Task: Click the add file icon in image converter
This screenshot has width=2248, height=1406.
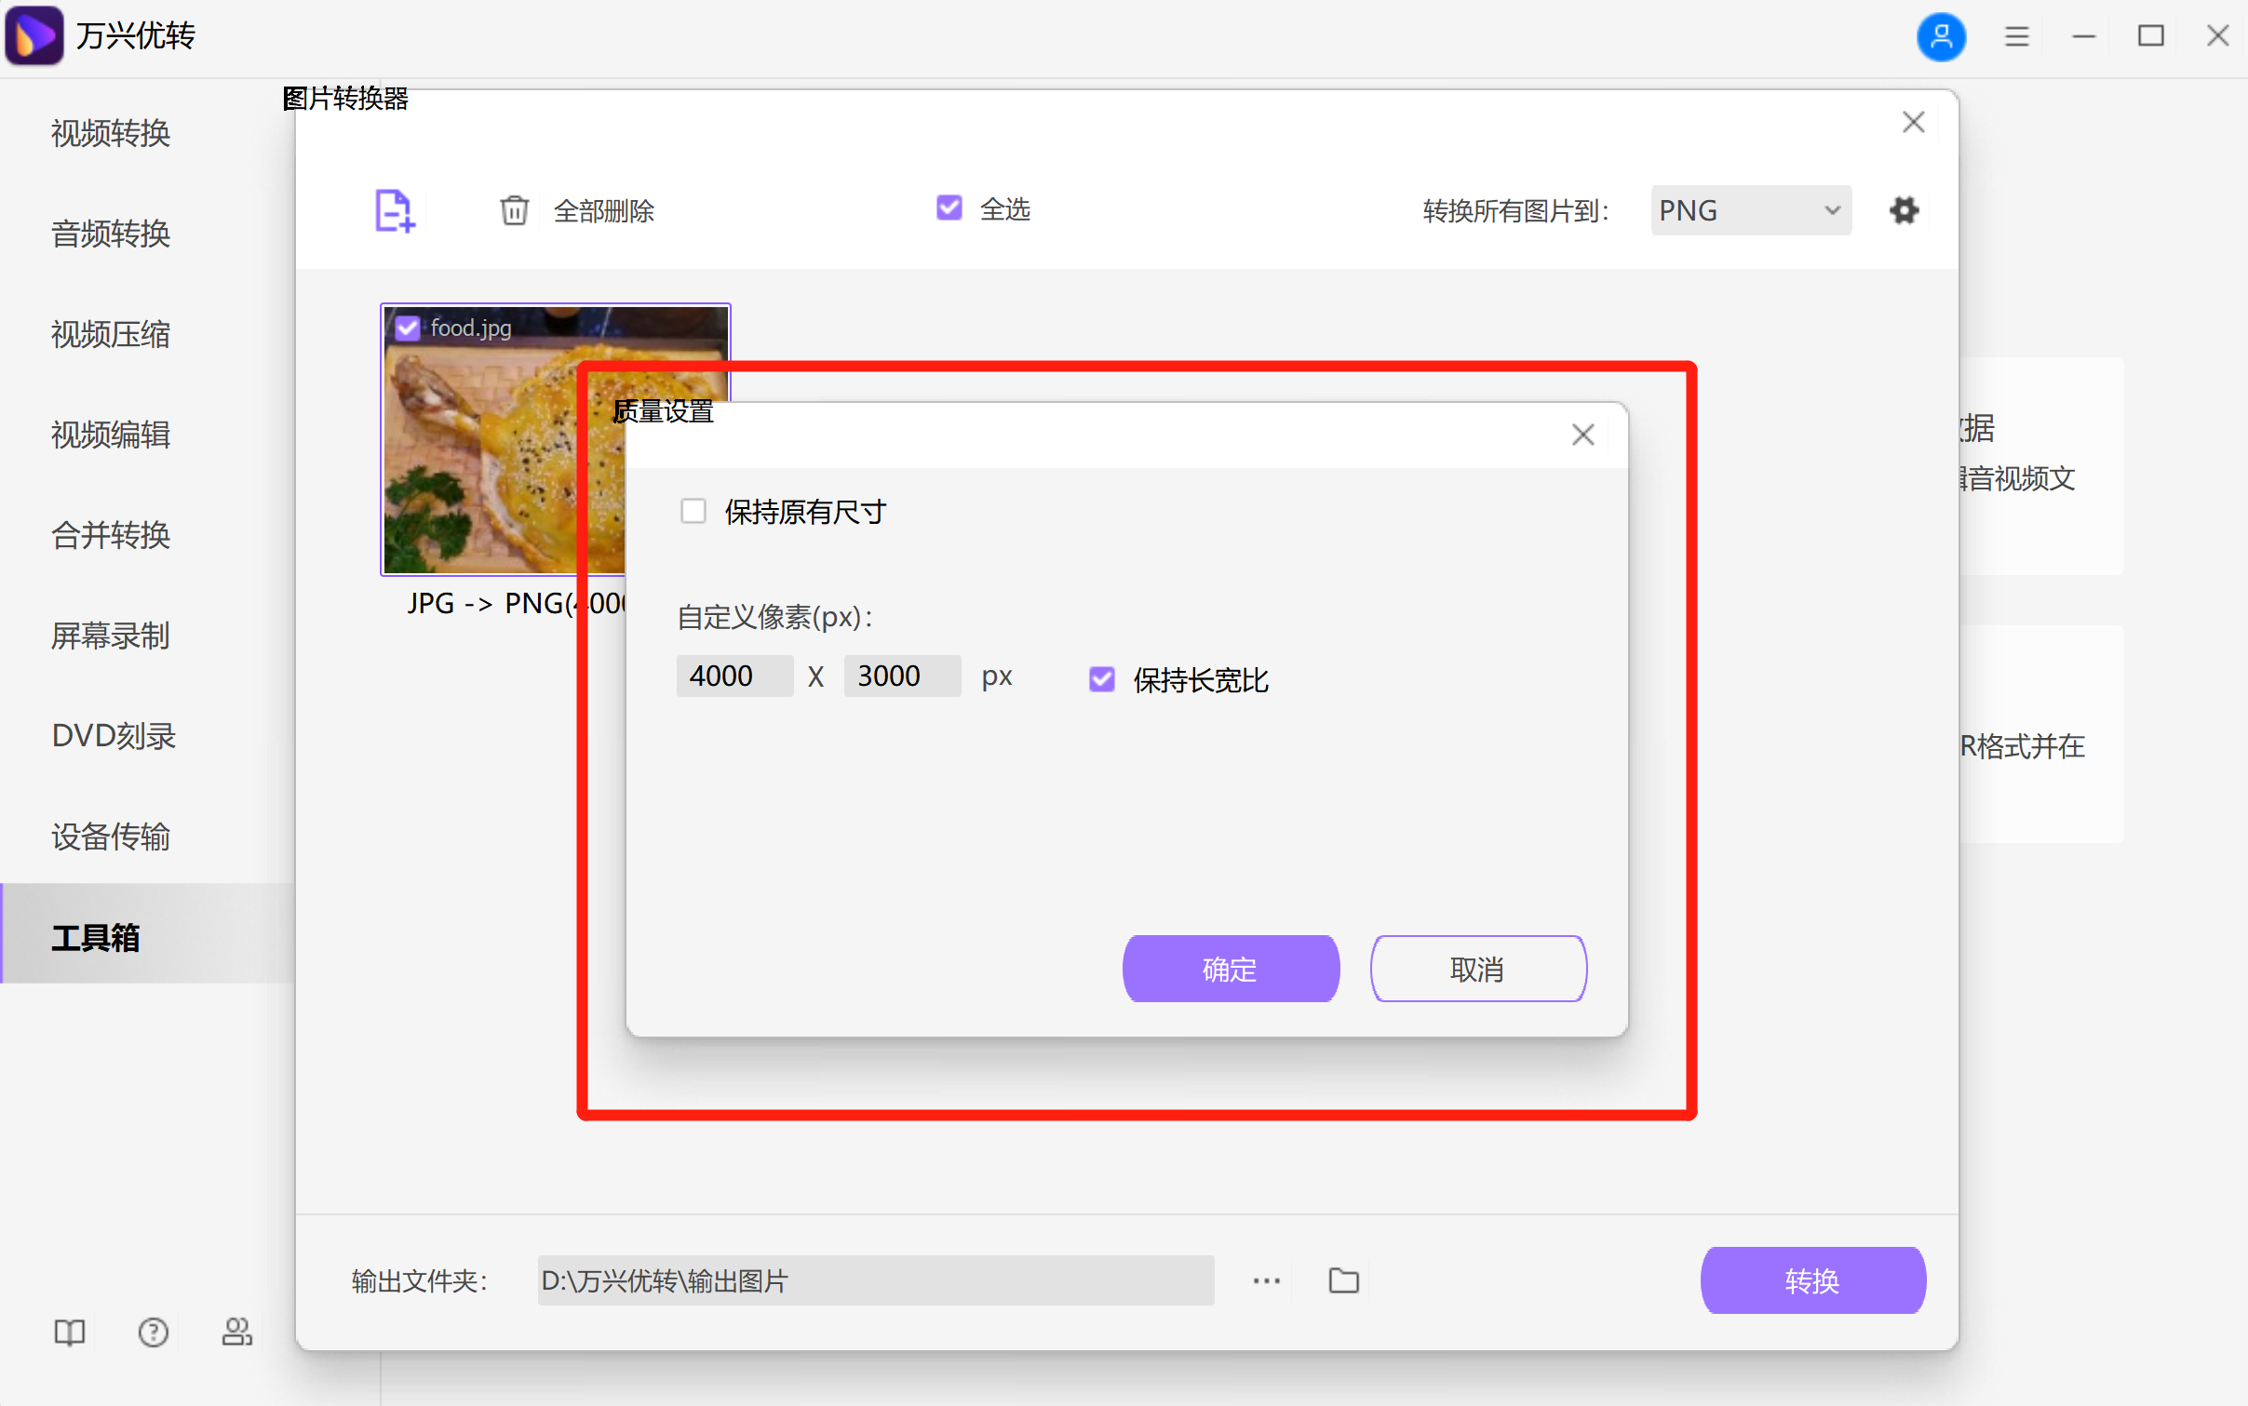Action: (x=394, y=211)
